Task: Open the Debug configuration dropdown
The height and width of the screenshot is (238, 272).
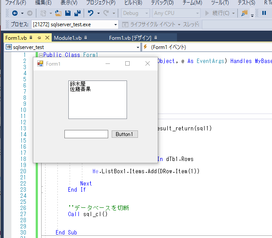Action: click(x=136, y=13)
